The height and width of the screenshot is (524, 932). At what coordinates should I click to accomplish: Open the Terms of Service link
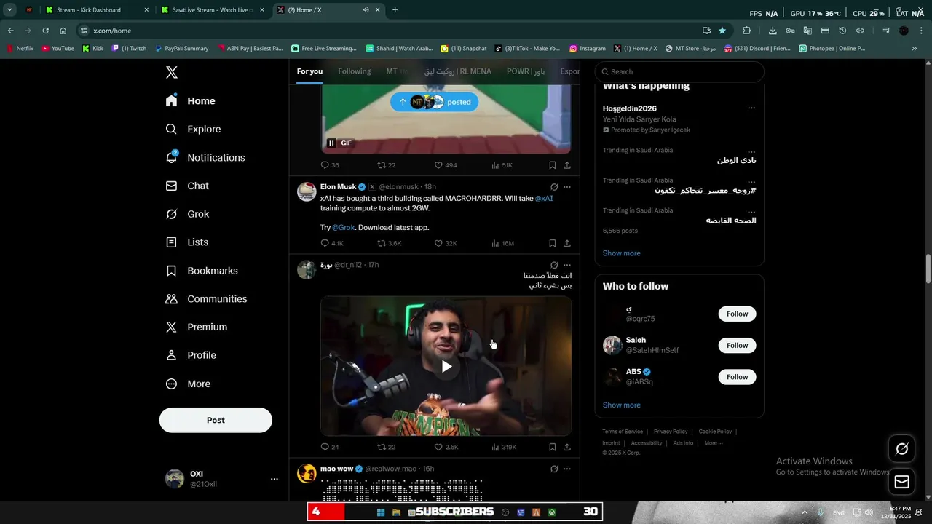pyautogui.click(x=623, y=432)
